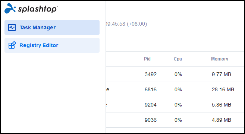This screenshot has width=245, height=134.
Task: Click the 5.86 MB memory value
Action: 222,105
